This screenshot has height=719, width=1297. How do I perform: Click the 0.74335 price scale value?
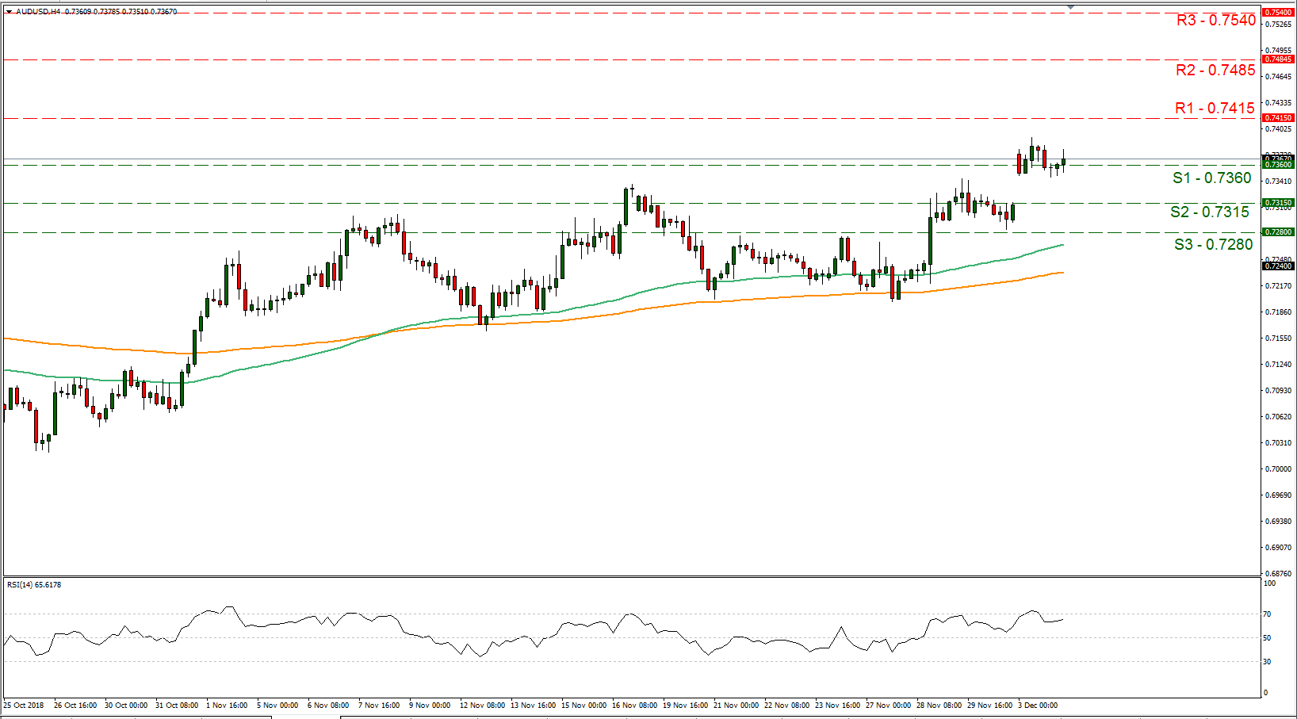click(1279, 103)
